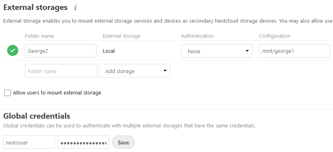
Task: Click the /mnt/george1 configuration field
Action: tap(295, 51)
